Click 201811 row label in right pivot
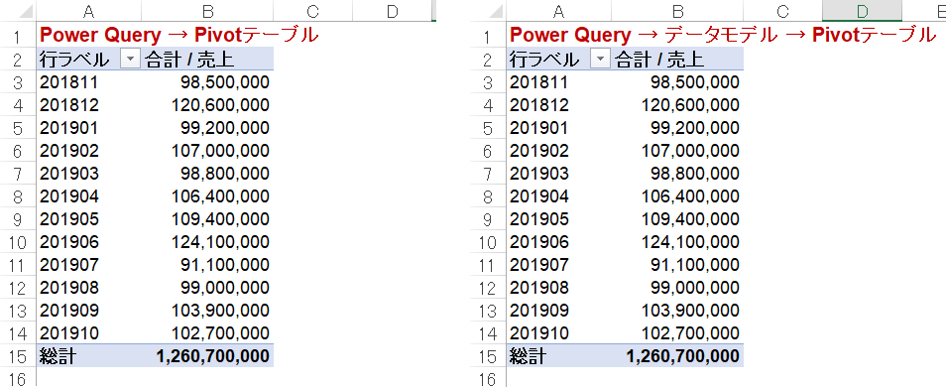This screenshot has height=387, width=946. point(538,82)
